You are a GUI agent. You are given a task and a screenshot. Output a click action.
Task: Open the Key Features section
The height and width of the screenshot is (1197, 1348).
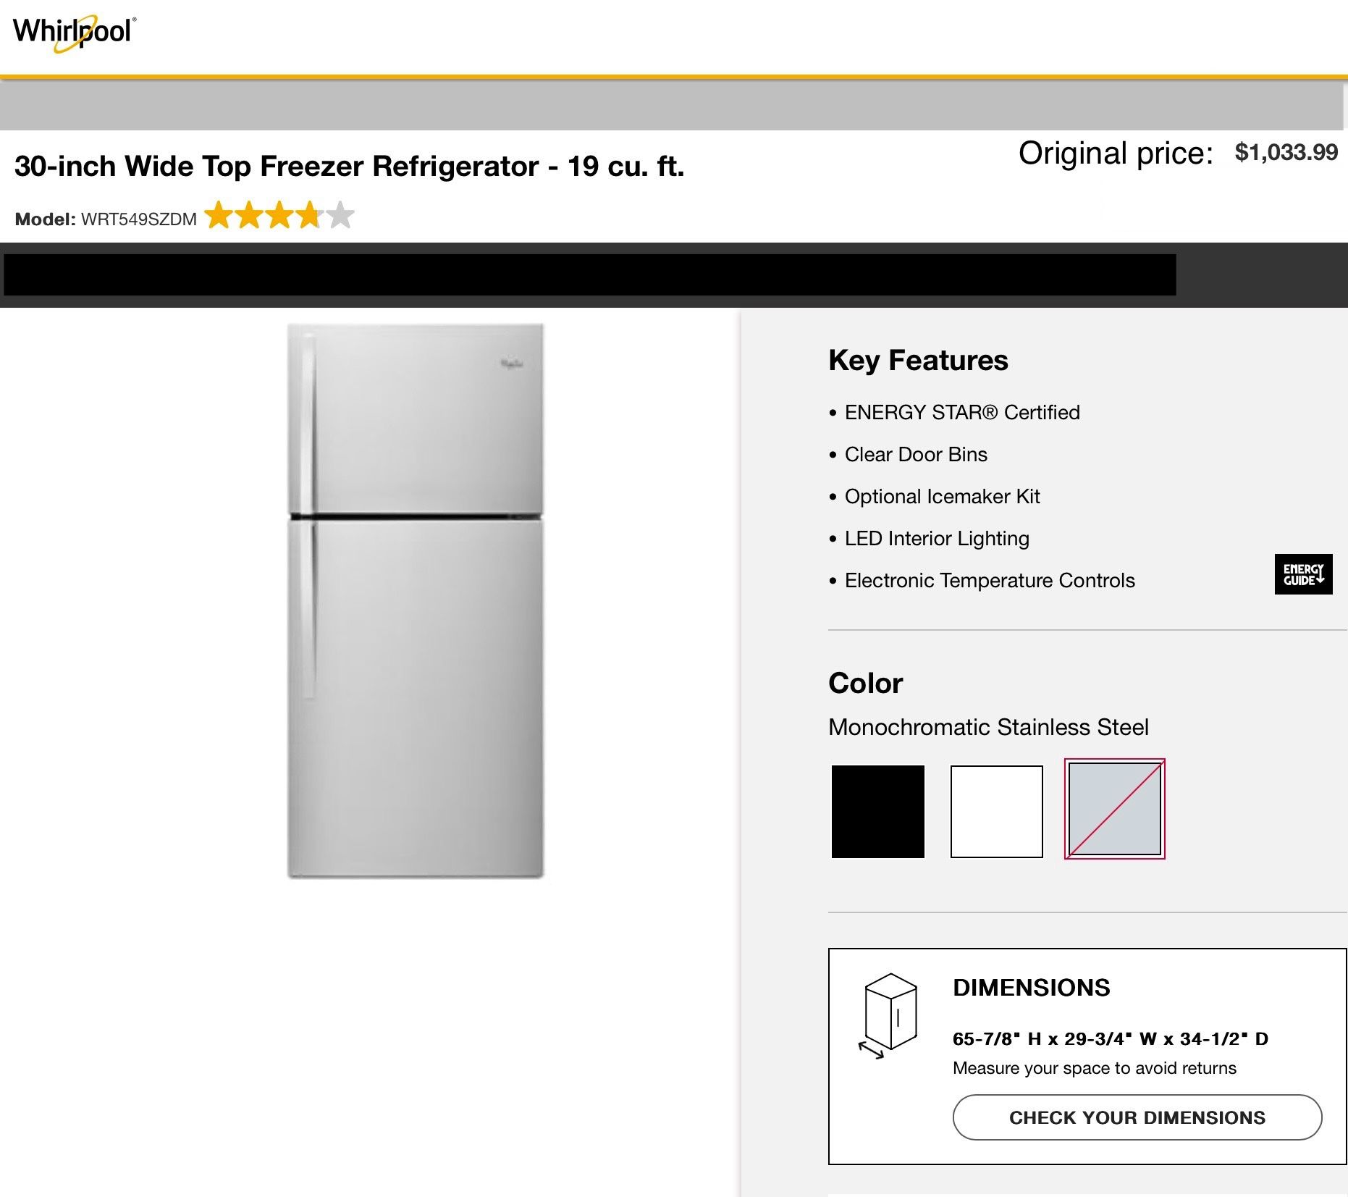(x=918, y=360)
